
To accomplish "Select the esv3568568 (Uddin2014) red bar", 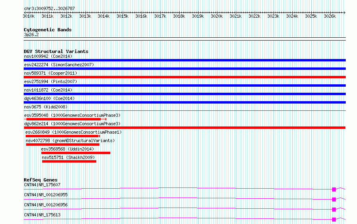I will [x=75, y=153].
